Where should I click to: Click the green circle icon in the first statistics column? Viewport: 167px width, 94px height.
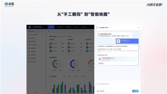click(x=51, y=51)
